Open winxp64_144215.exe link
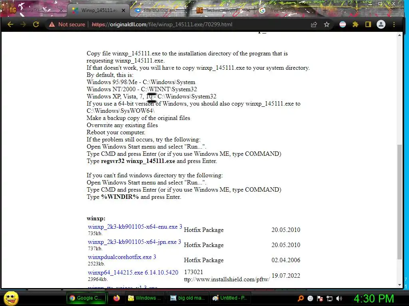 (x=133, y=273)
